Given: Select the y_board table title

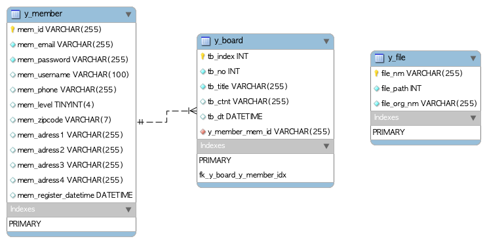Looking at the screenshot, I should click(x=229, y=41).
